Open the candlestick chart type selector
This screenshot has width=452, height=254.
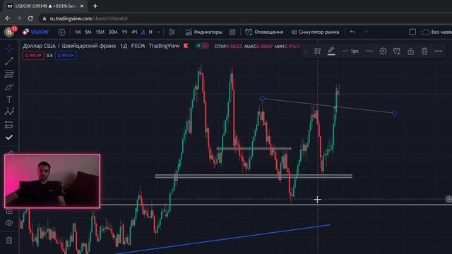pos(172,32)
